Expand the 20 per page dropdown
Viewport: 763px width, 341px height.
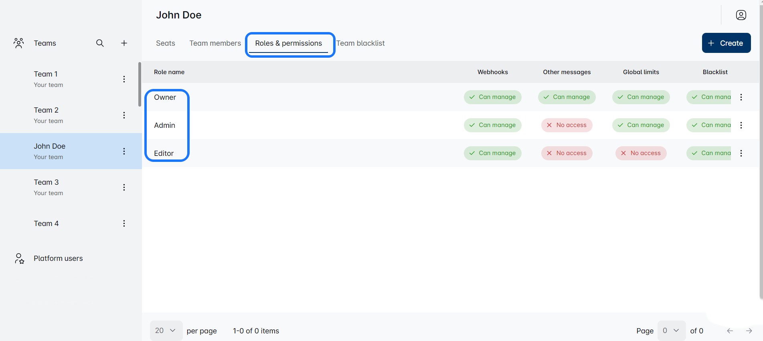166,331
